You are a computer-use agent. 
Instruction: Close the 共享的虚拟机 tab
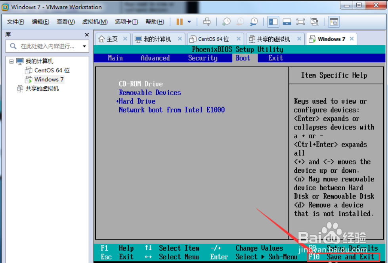coord(299,38)
